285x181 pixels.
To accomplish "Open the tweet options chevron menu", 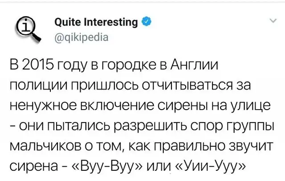I will click(272, 21).
